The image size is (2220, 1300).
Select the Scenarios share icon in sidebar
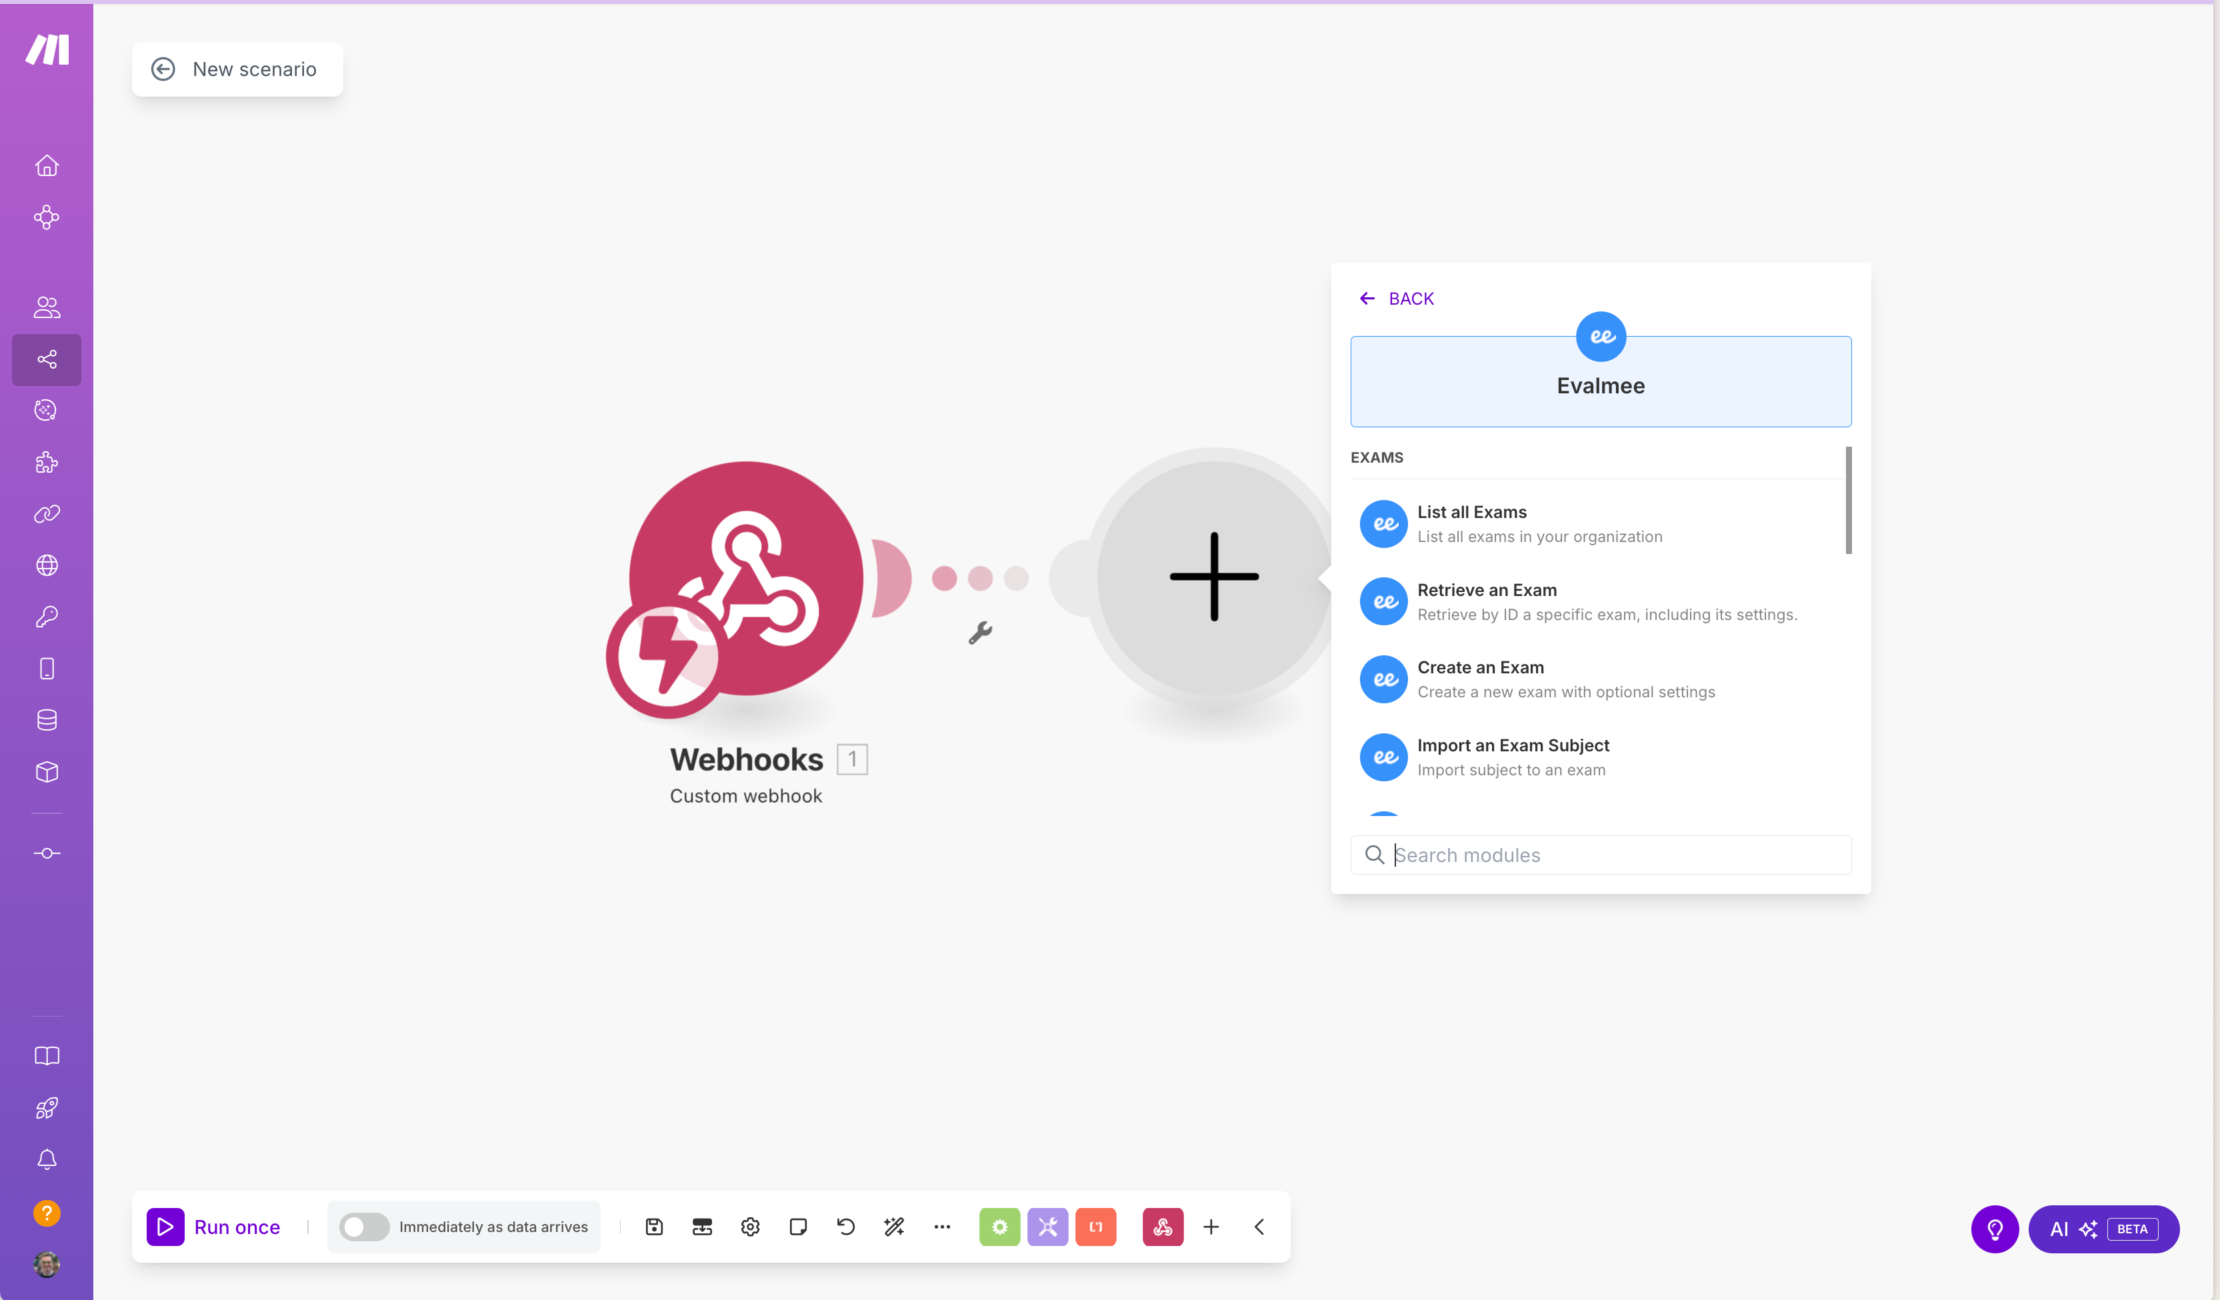tap(47, 359)
